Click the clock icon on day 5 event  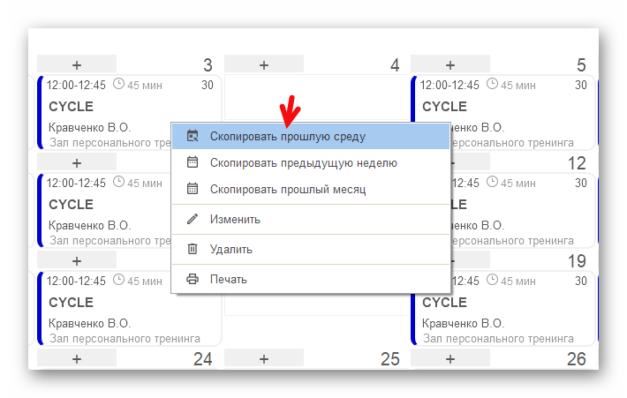492,85
